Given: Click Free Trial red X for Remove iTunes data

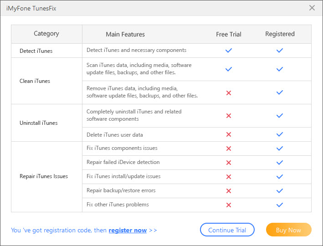Looking at the screenshot, I should tap(229, 93).
